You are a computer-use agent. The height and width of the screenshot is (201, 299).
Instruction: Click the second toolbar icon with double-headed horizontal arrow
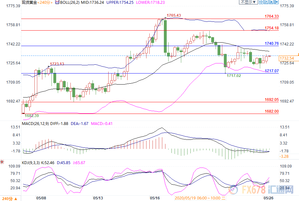pyautogui.click(x=266, y=2)
